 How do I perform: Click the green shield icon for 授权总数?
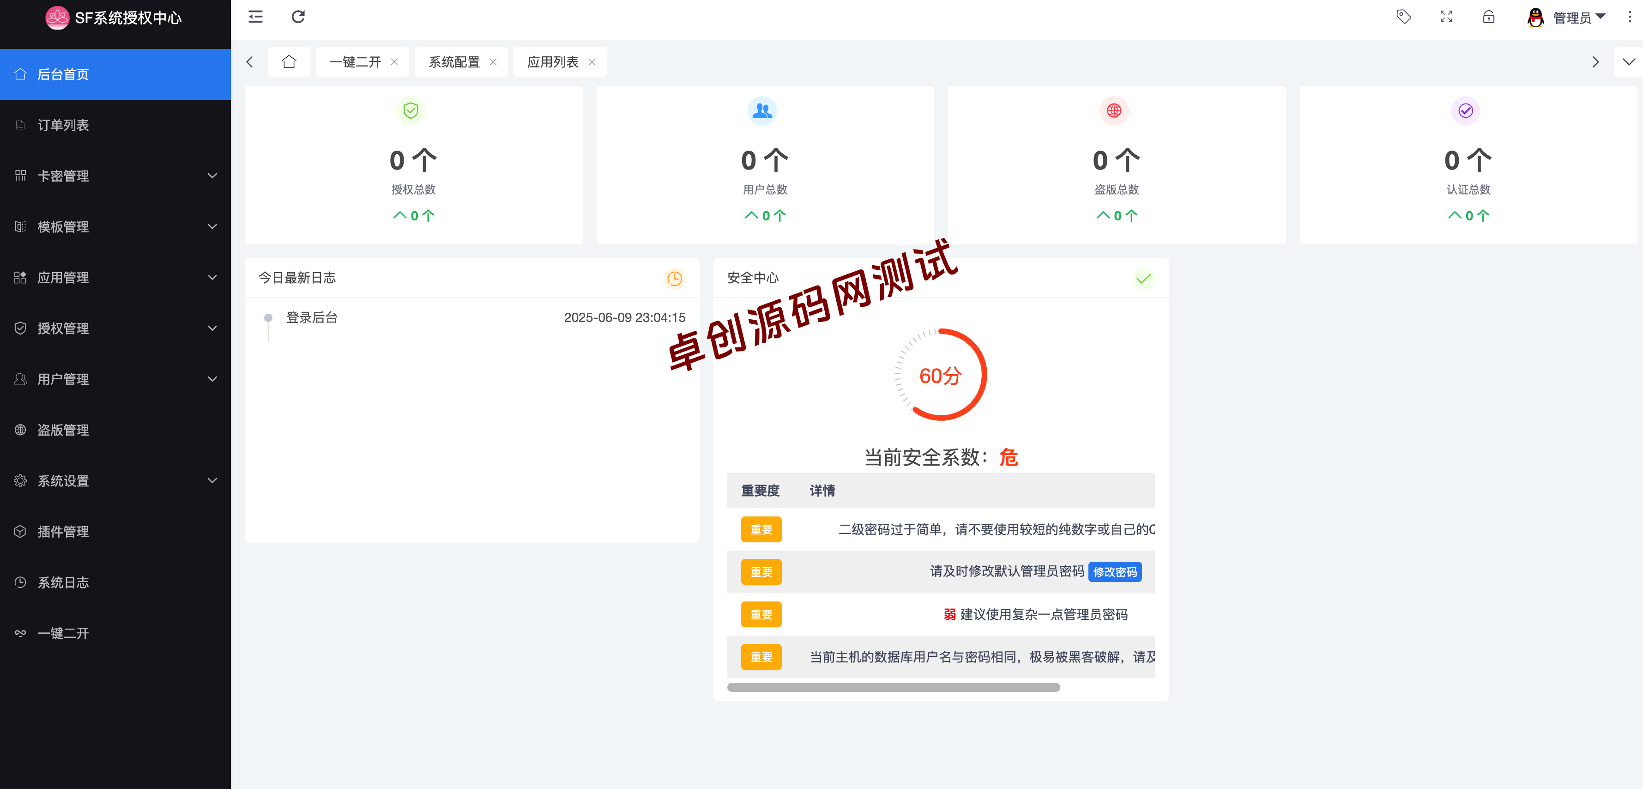coord(411,110)
